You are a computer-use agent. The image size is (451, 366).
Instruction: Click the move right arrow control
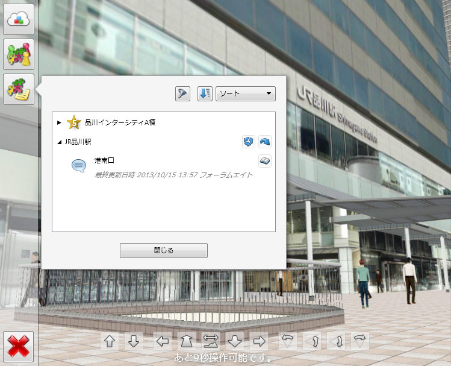click(259, 341)
